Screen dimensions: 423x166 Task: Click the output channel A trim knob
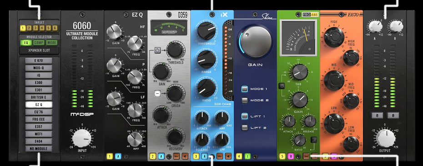click(375, 26)
